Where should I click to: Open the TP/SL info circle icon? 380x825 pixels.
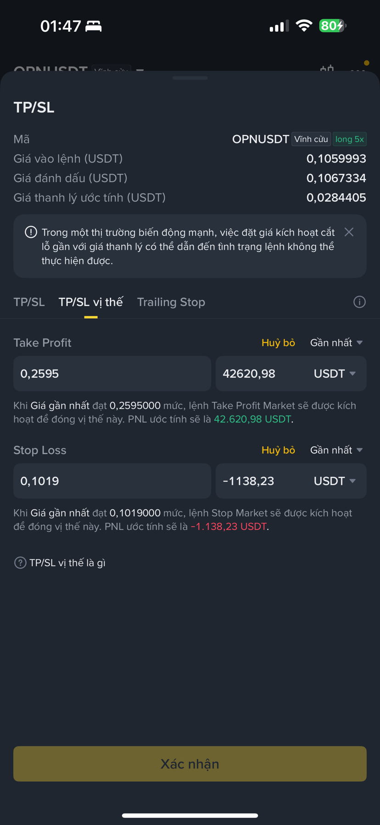(x=359, y=302)
